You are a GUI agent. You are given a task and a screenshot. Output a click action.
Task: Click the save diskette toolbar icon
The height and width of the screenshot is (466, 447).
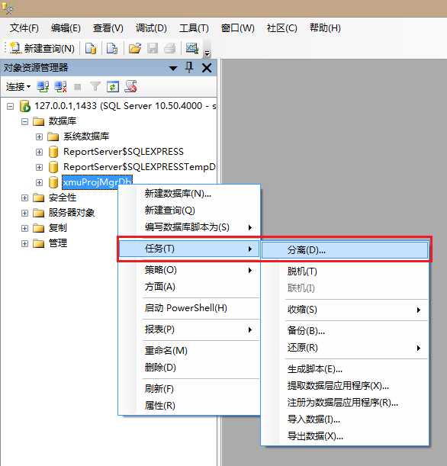coord(153,49)
